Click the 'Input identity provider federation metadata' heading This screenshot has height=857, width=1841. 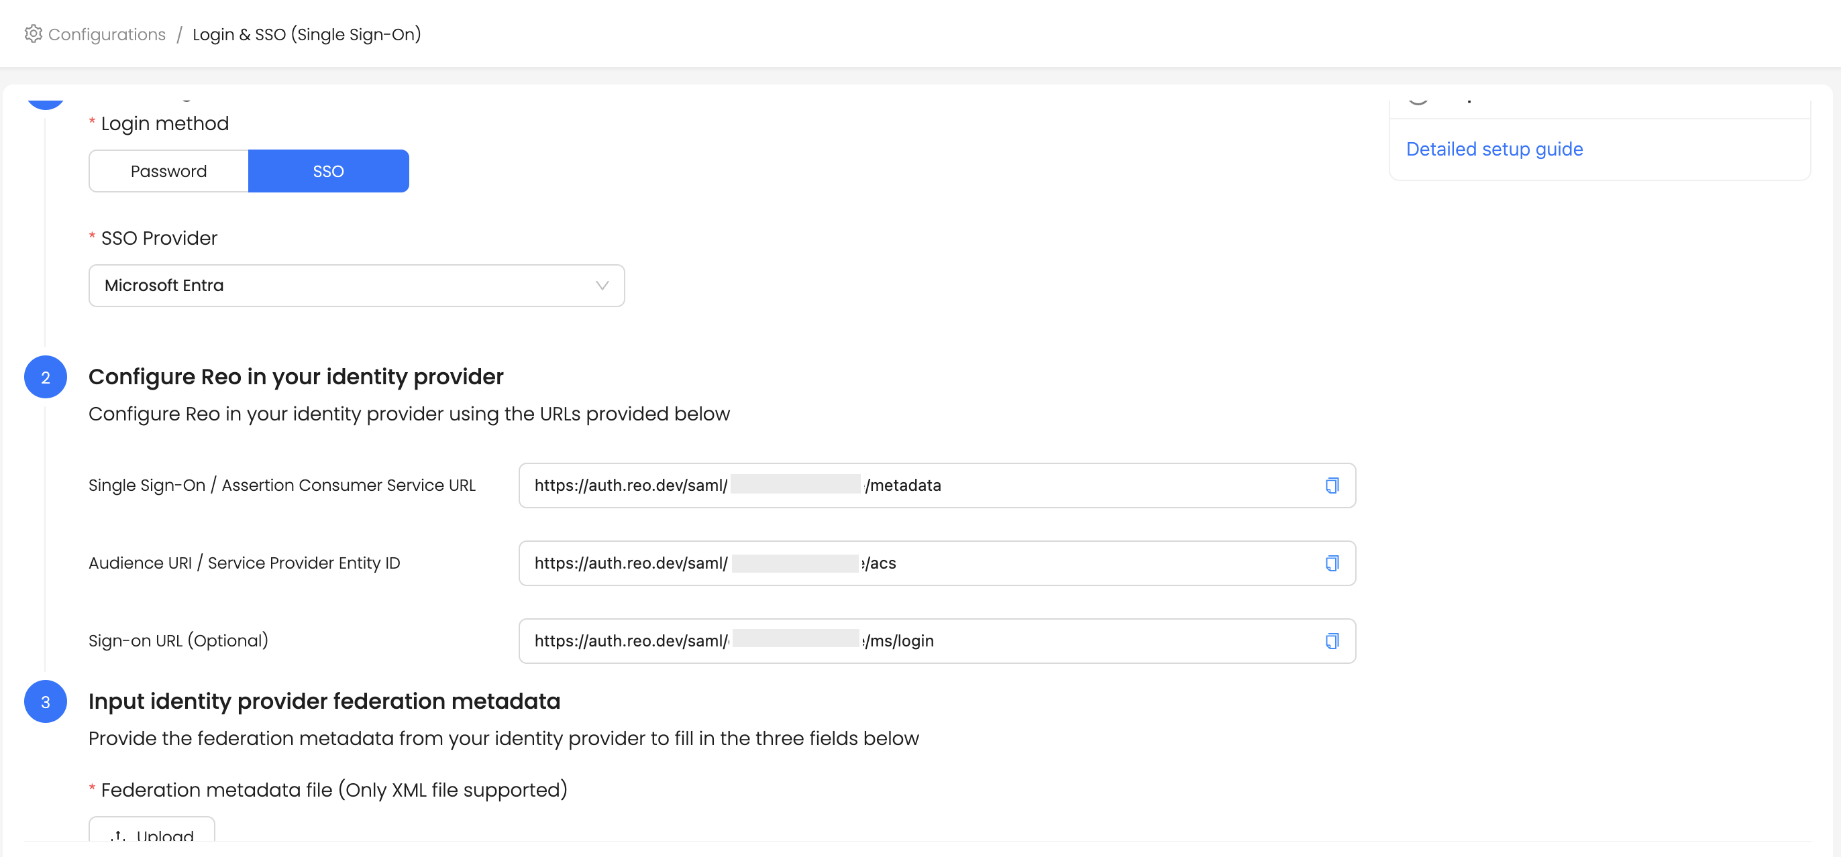point(324,701)
